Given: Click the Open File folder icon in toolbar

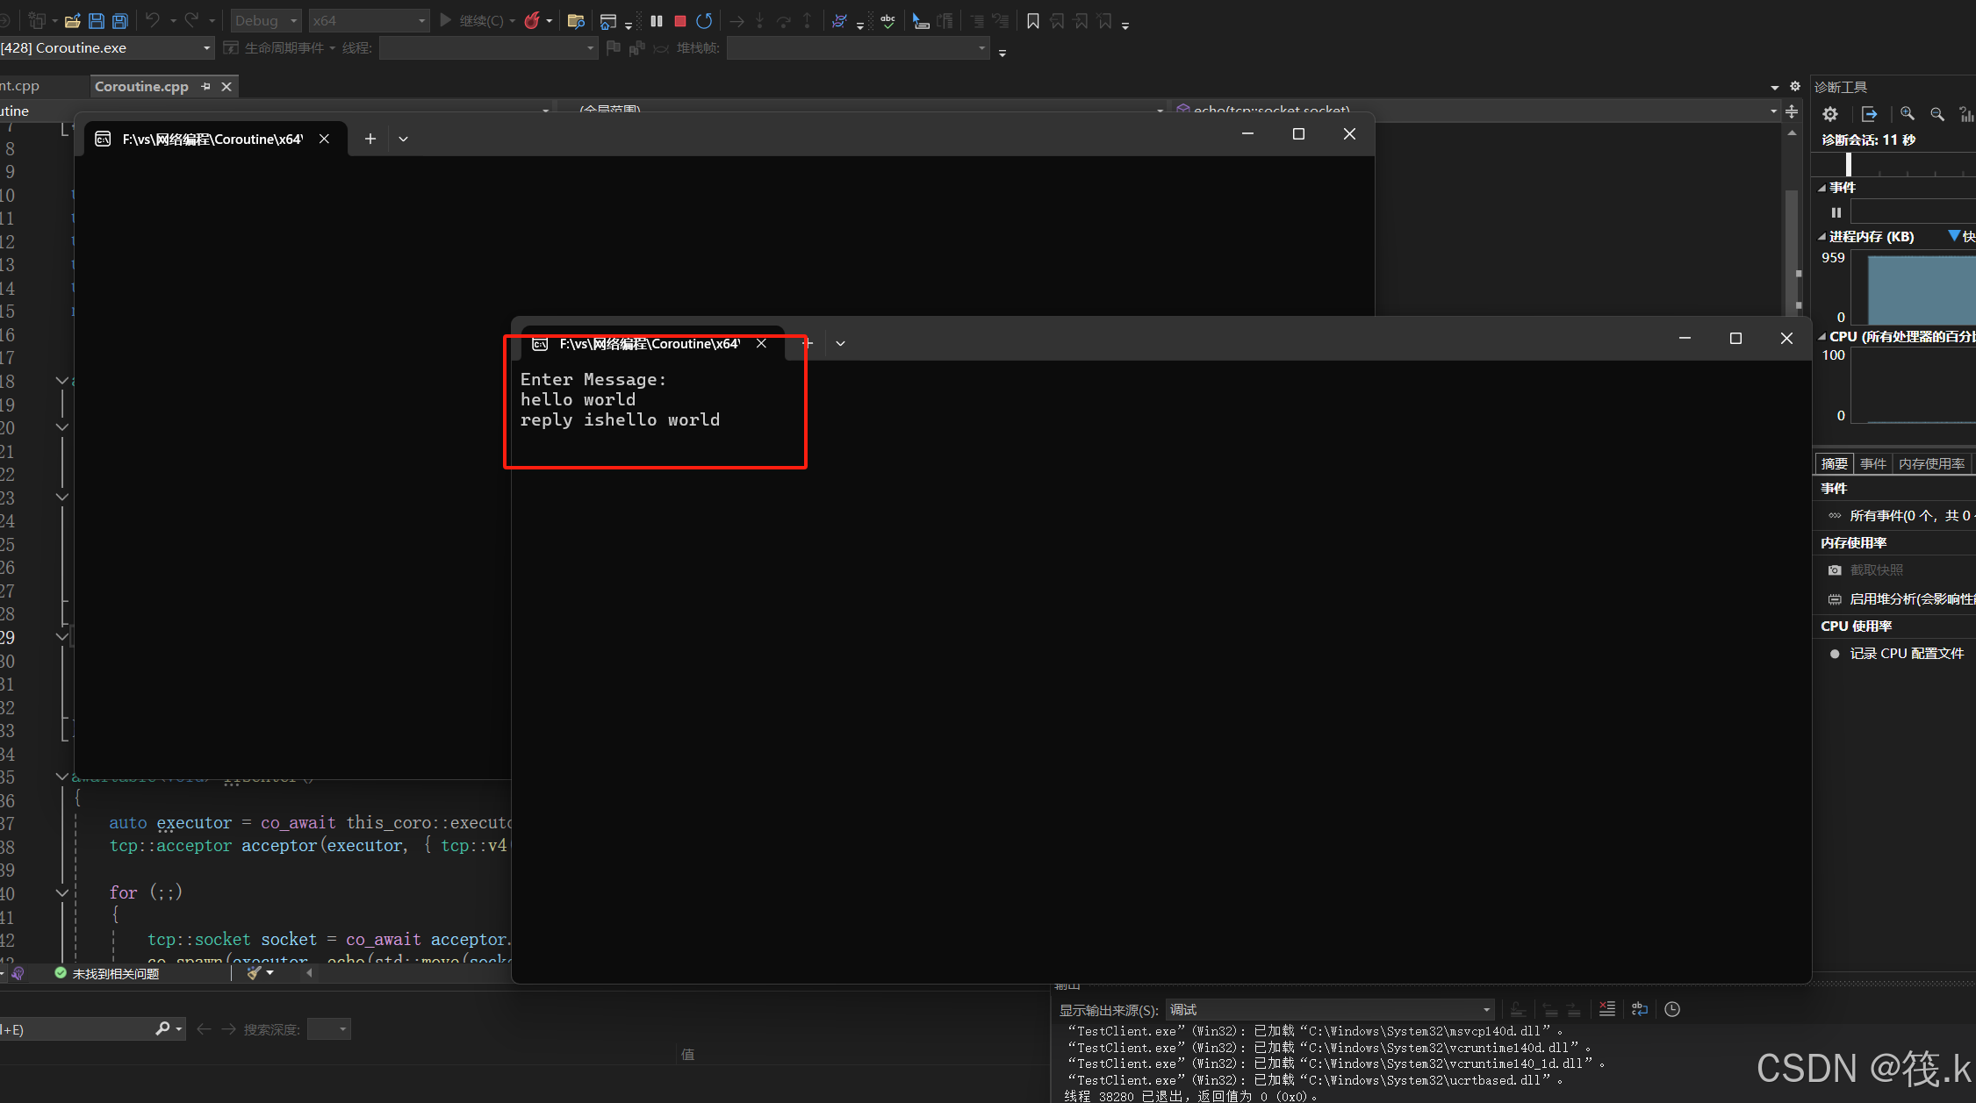Looking at the screenshot, I should tap(73, 20).
